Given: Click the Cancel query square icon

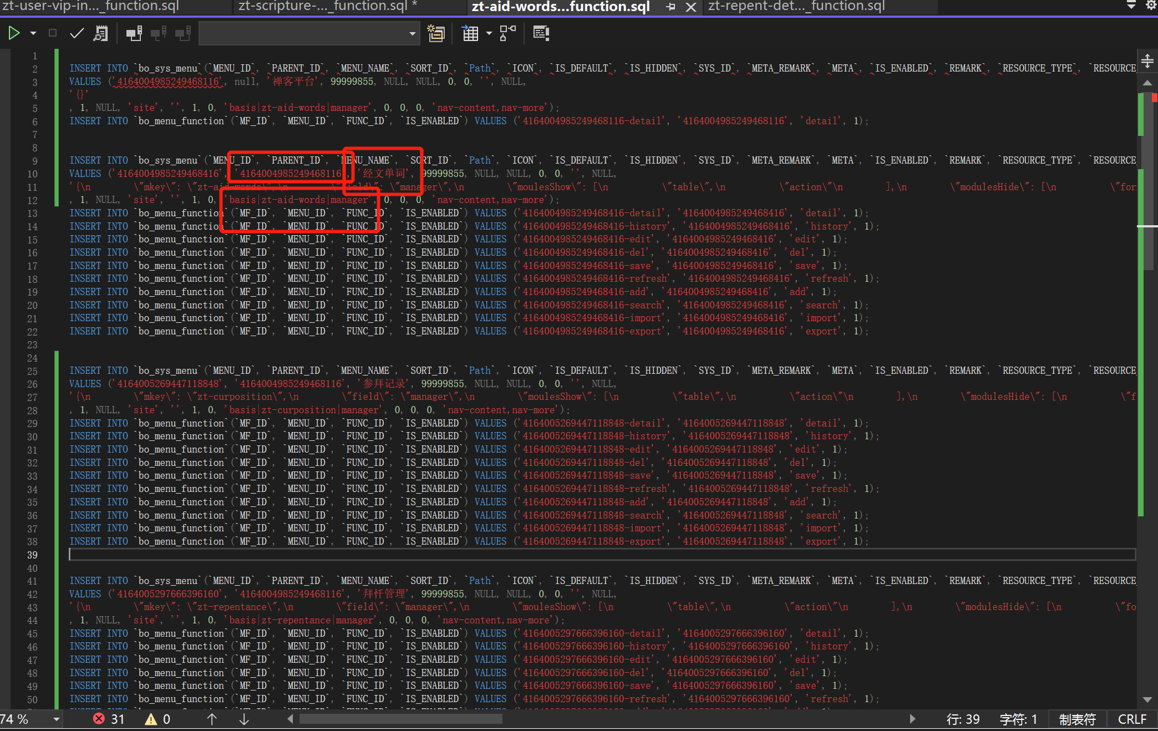Looking at the screenshot, I should [x=53, y=33].
